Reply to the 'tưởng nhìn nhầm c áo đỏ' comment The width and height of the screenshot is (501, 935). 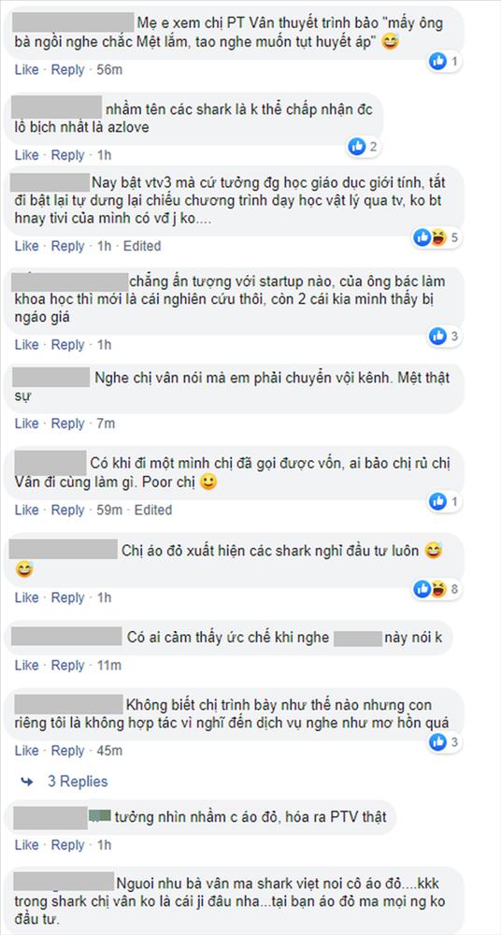pyautogui.click(x=67, y=845)
